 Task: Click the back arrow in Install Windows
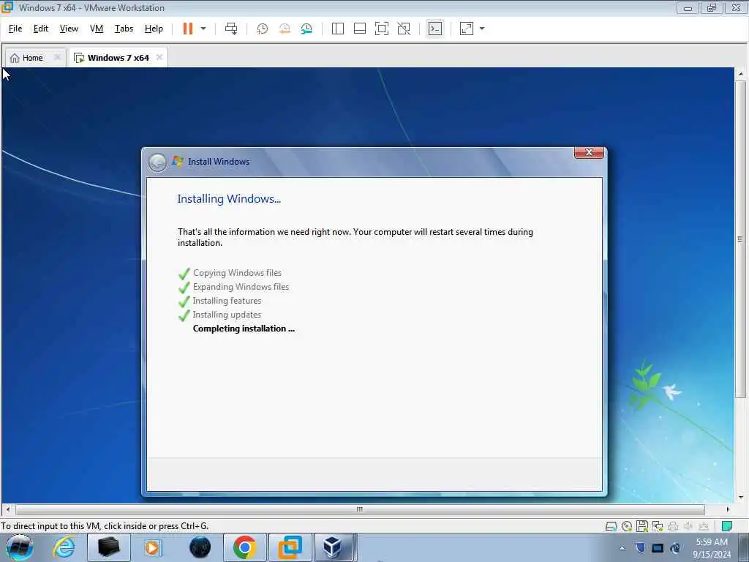pyautogui.click(x=157, y=162)
